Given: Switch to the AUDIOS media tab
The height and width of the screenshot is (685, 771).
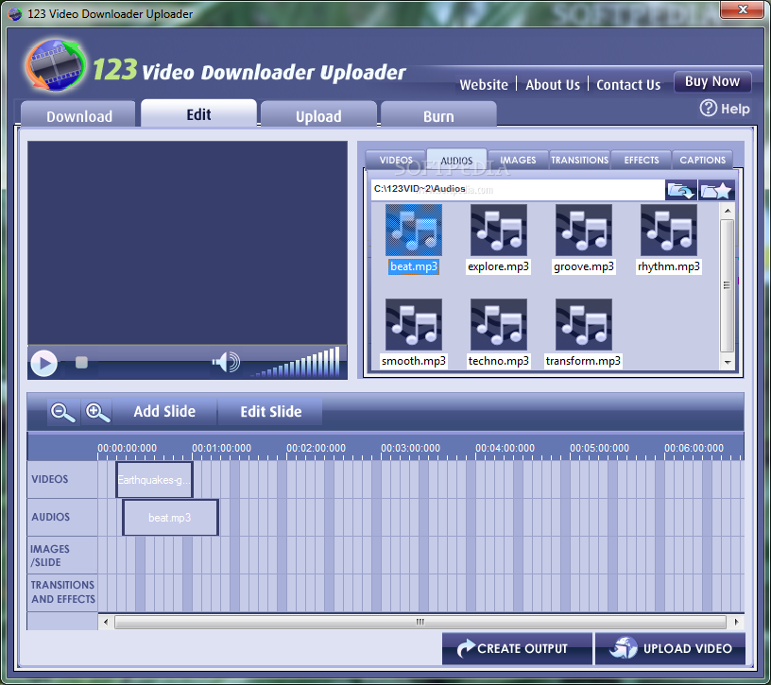Looking at the screenshot, I should [456, 160].
